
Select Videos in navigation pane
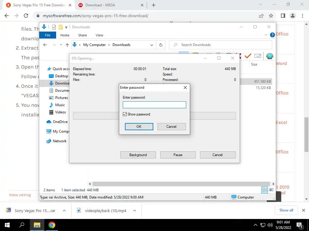tap(57, 112)
